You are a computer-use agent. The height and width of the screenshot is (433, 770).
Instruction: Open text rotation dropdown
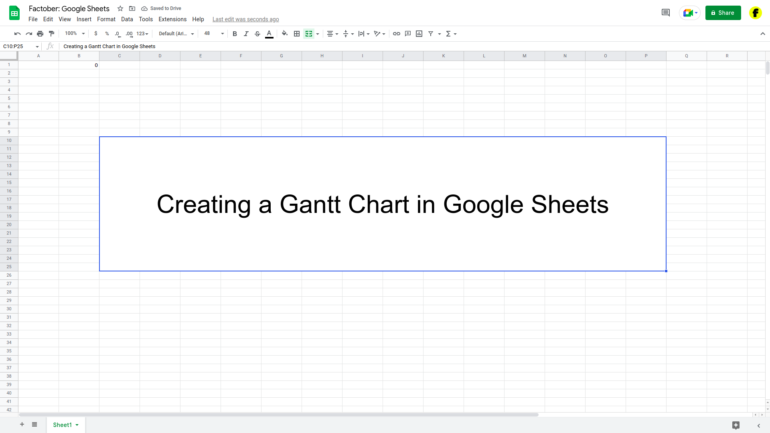click(379, 34)
